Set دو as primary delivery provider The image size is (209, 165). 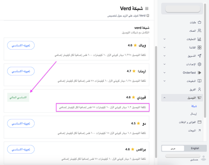pos(21,123)
